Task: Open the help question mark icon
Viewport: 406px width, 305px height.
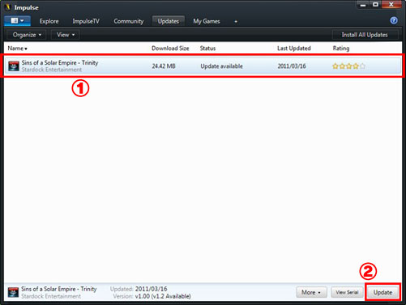Action: pos(394,20)
